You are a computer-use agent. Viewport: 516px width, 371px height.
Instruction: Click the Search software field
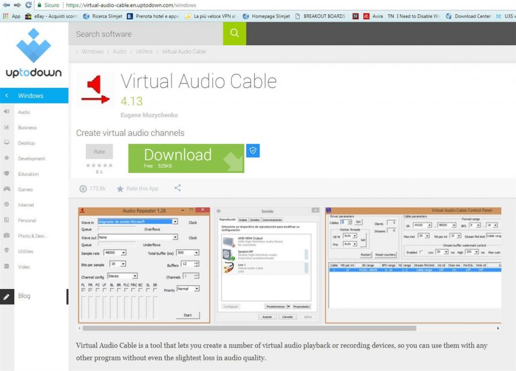tap(146, 34)
